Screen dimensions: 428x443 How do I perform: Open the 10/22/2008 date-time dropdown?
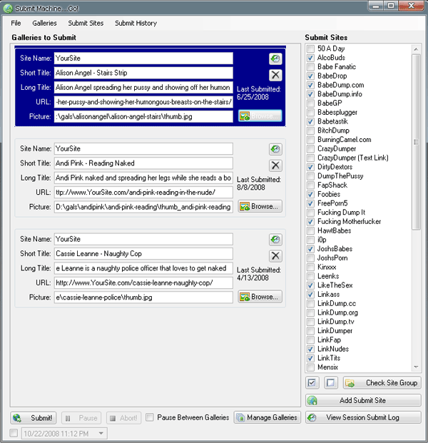click(x=101, y=434)
